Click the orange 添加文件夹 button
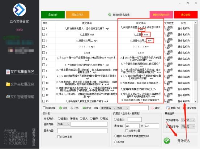200x149 pixels. (x=77, y=15)
